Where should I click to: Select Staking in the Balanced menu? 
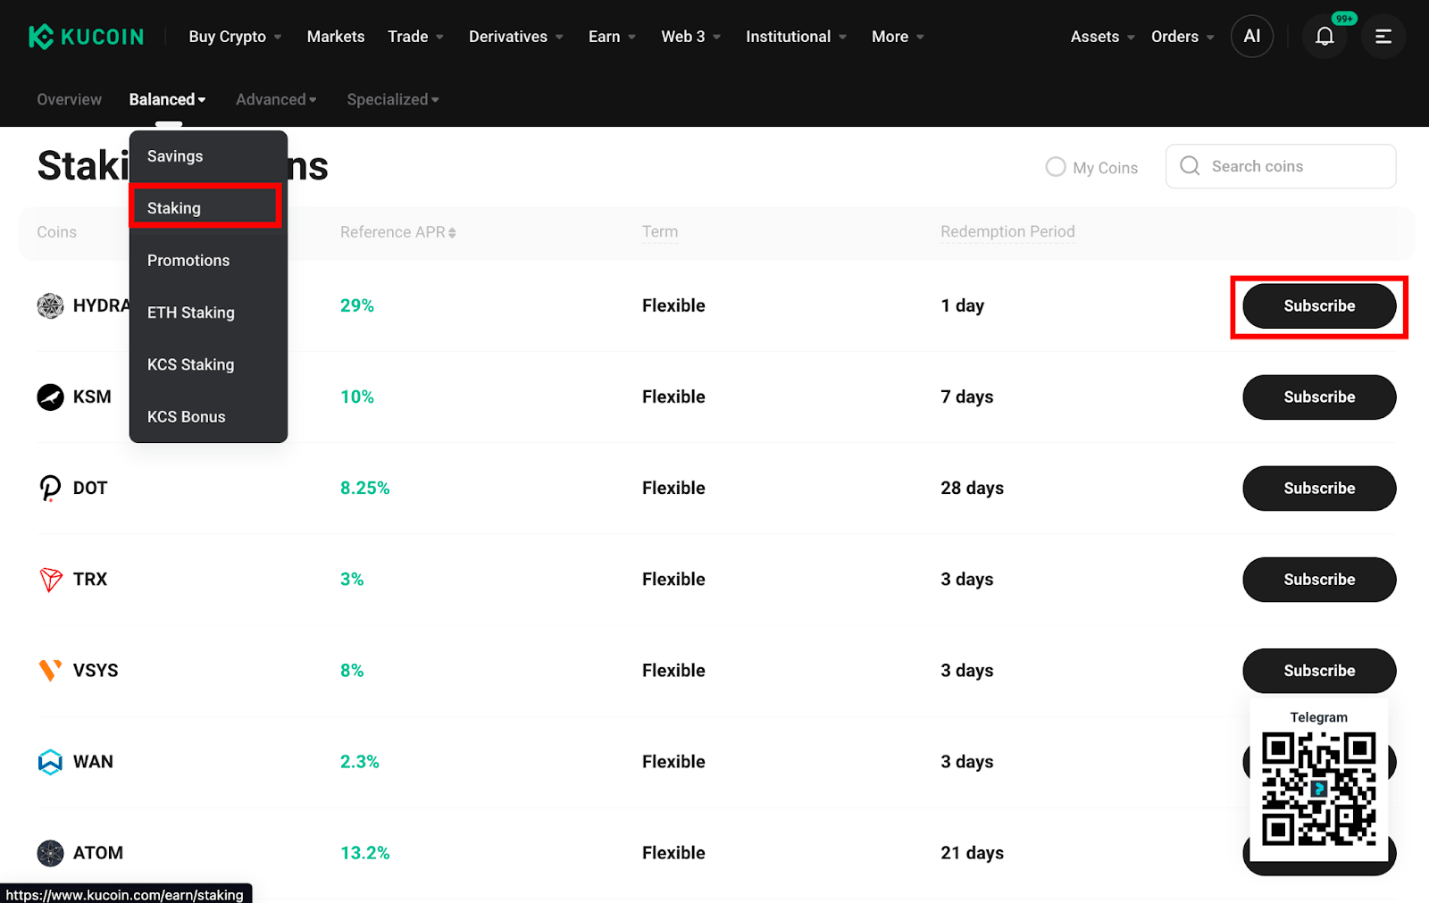pyautogui.click(x=208, y=208)
